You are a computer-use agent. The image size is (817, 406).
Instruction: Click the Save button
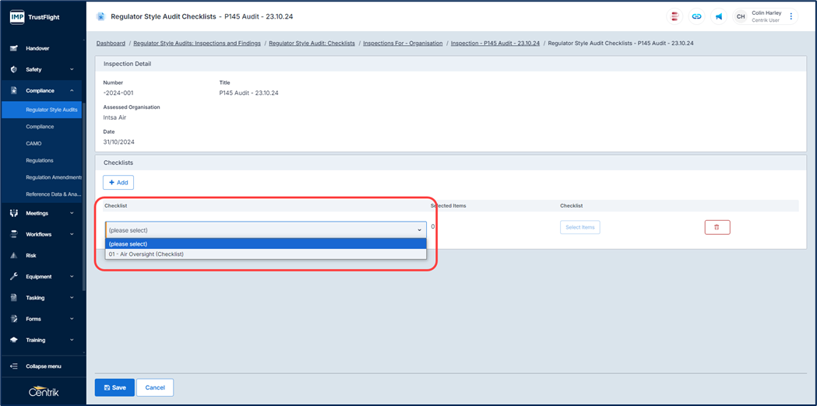point(114,387)
